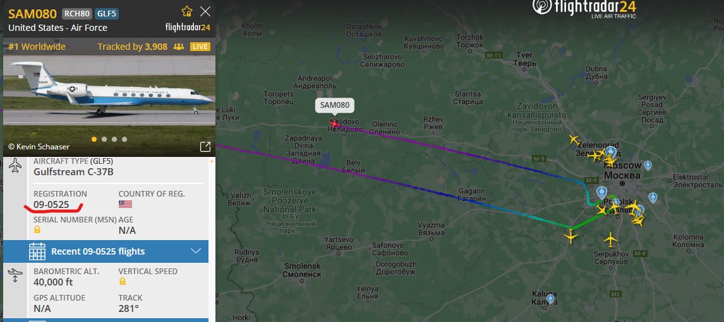
Task: Select the red SAM080 aircraft on map
Action: [x=334, y=123]
